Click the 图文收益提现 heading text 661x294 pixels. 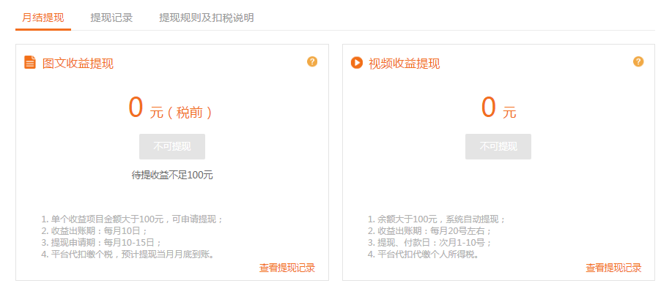78,63
